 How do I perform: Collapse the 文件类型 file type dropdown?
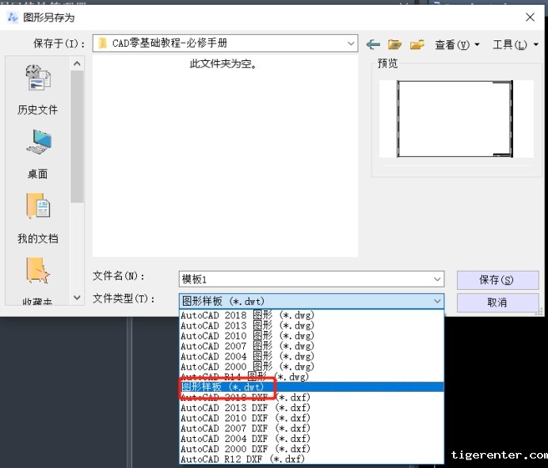(x=437, y=301)
